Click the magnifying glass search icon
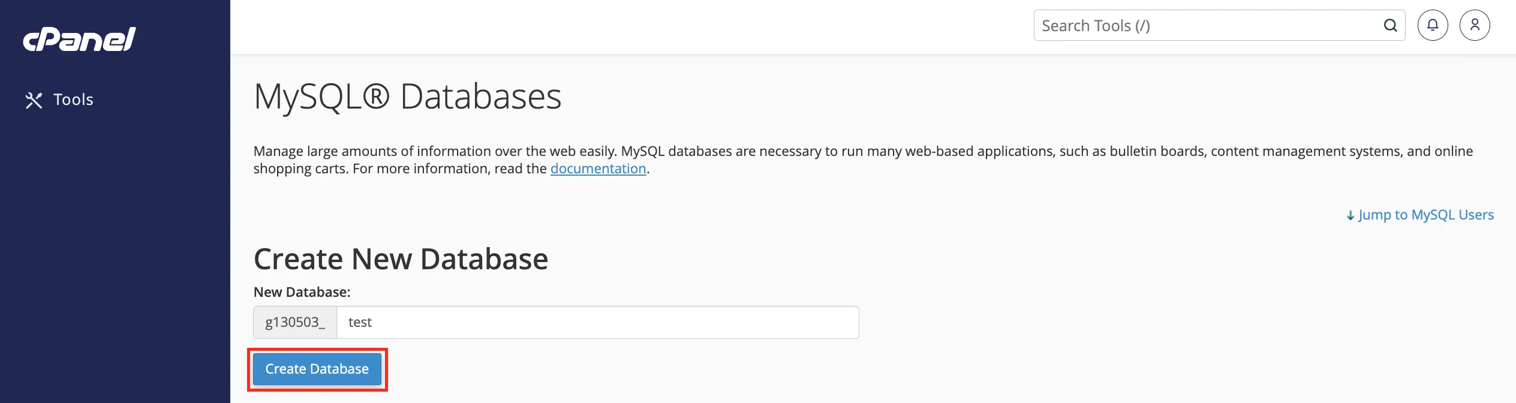Screen dimensions: 1516x403 pos(1390,25)
